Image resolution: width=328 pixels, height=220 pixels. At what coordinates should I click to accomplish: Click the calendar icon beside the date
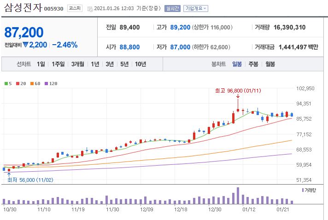tap(90, 9)
